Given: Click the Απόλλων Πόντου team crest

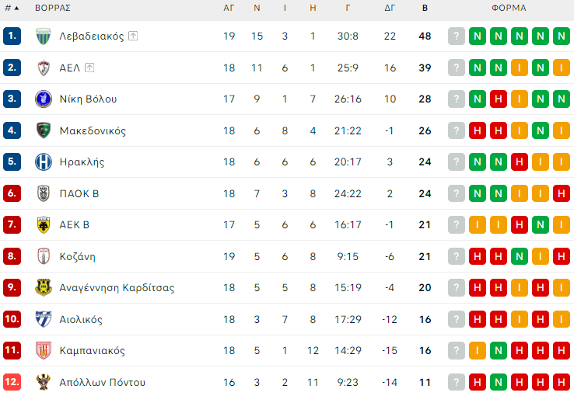Looking at the screenshot, I should point(44,382).
